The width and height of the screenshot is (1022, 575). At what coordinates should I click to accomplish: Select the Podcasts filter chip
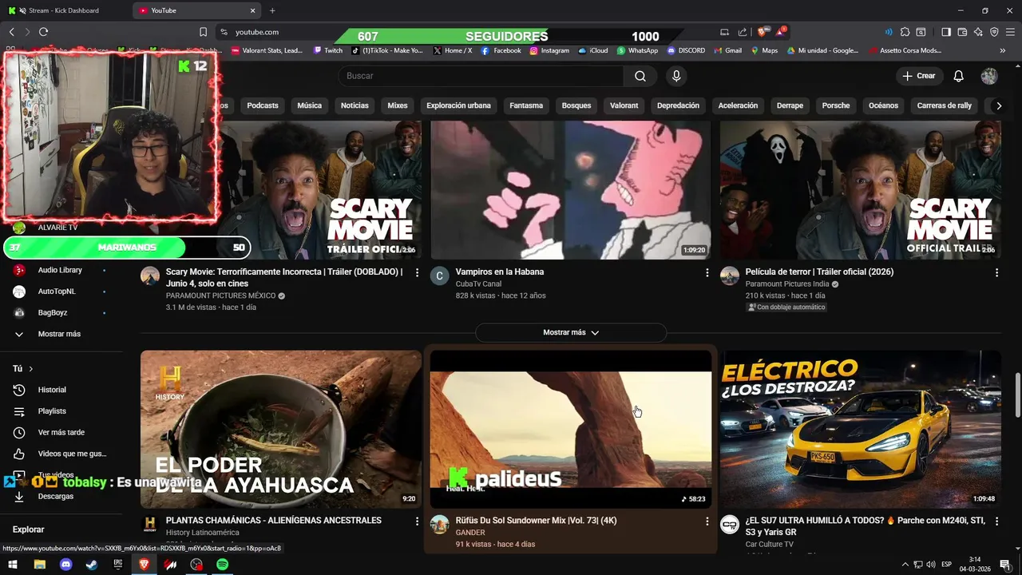[x=263, y=105]
